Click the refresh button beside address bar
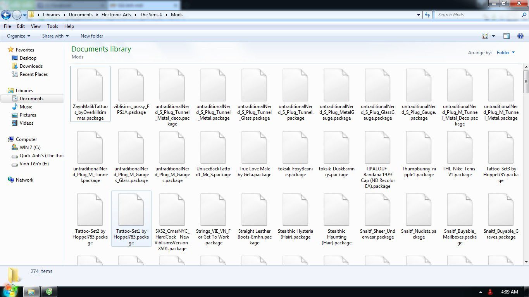Screen dimensions: 529x297 [x=427, y=15]
